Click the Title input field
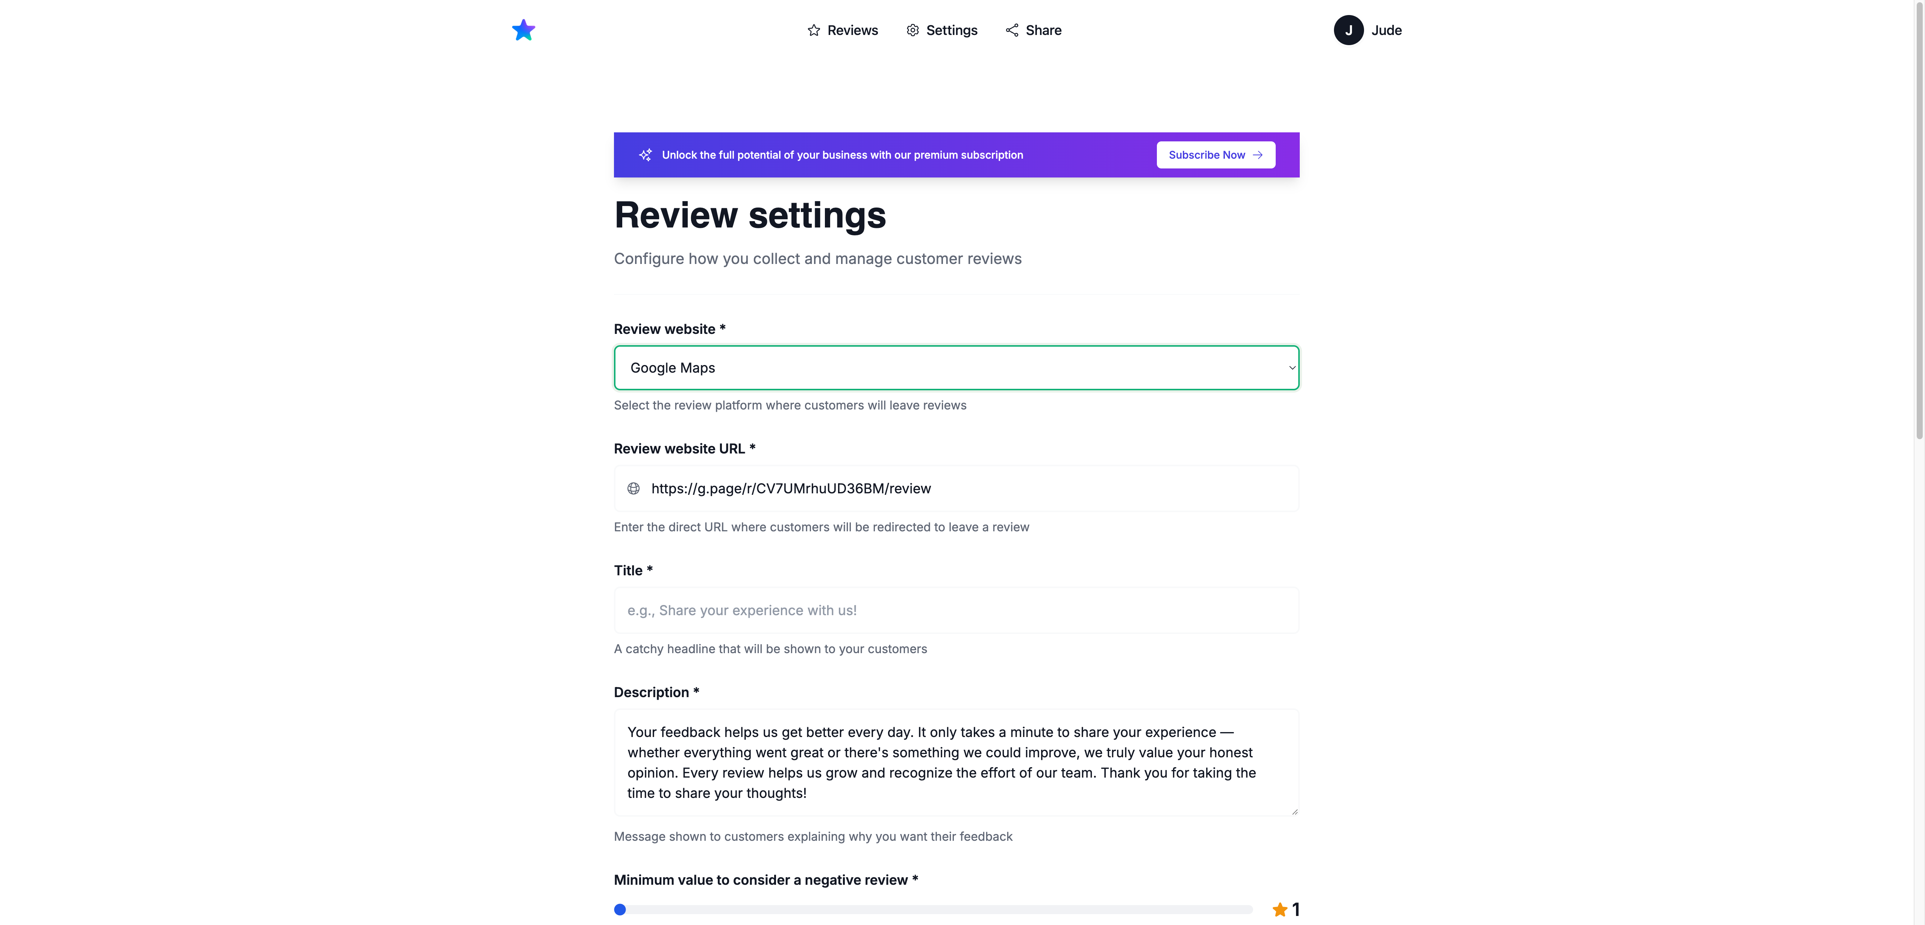 click(956, 610)
